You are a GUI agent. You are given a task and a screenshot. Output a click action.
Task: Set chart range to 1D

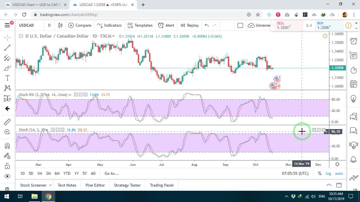click(22, 173)
